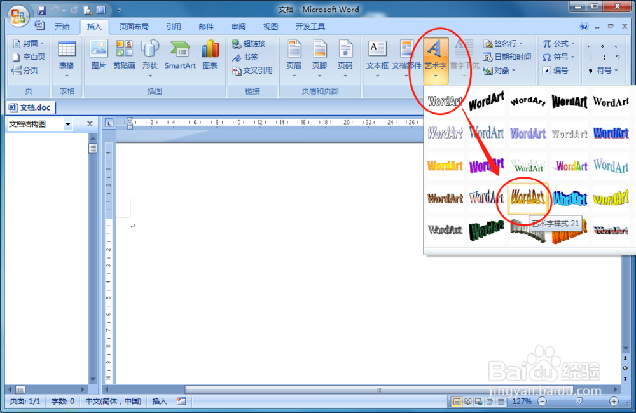
Task: Click 中文(简体，中国) language indicator
Action: tap(113, 402)
